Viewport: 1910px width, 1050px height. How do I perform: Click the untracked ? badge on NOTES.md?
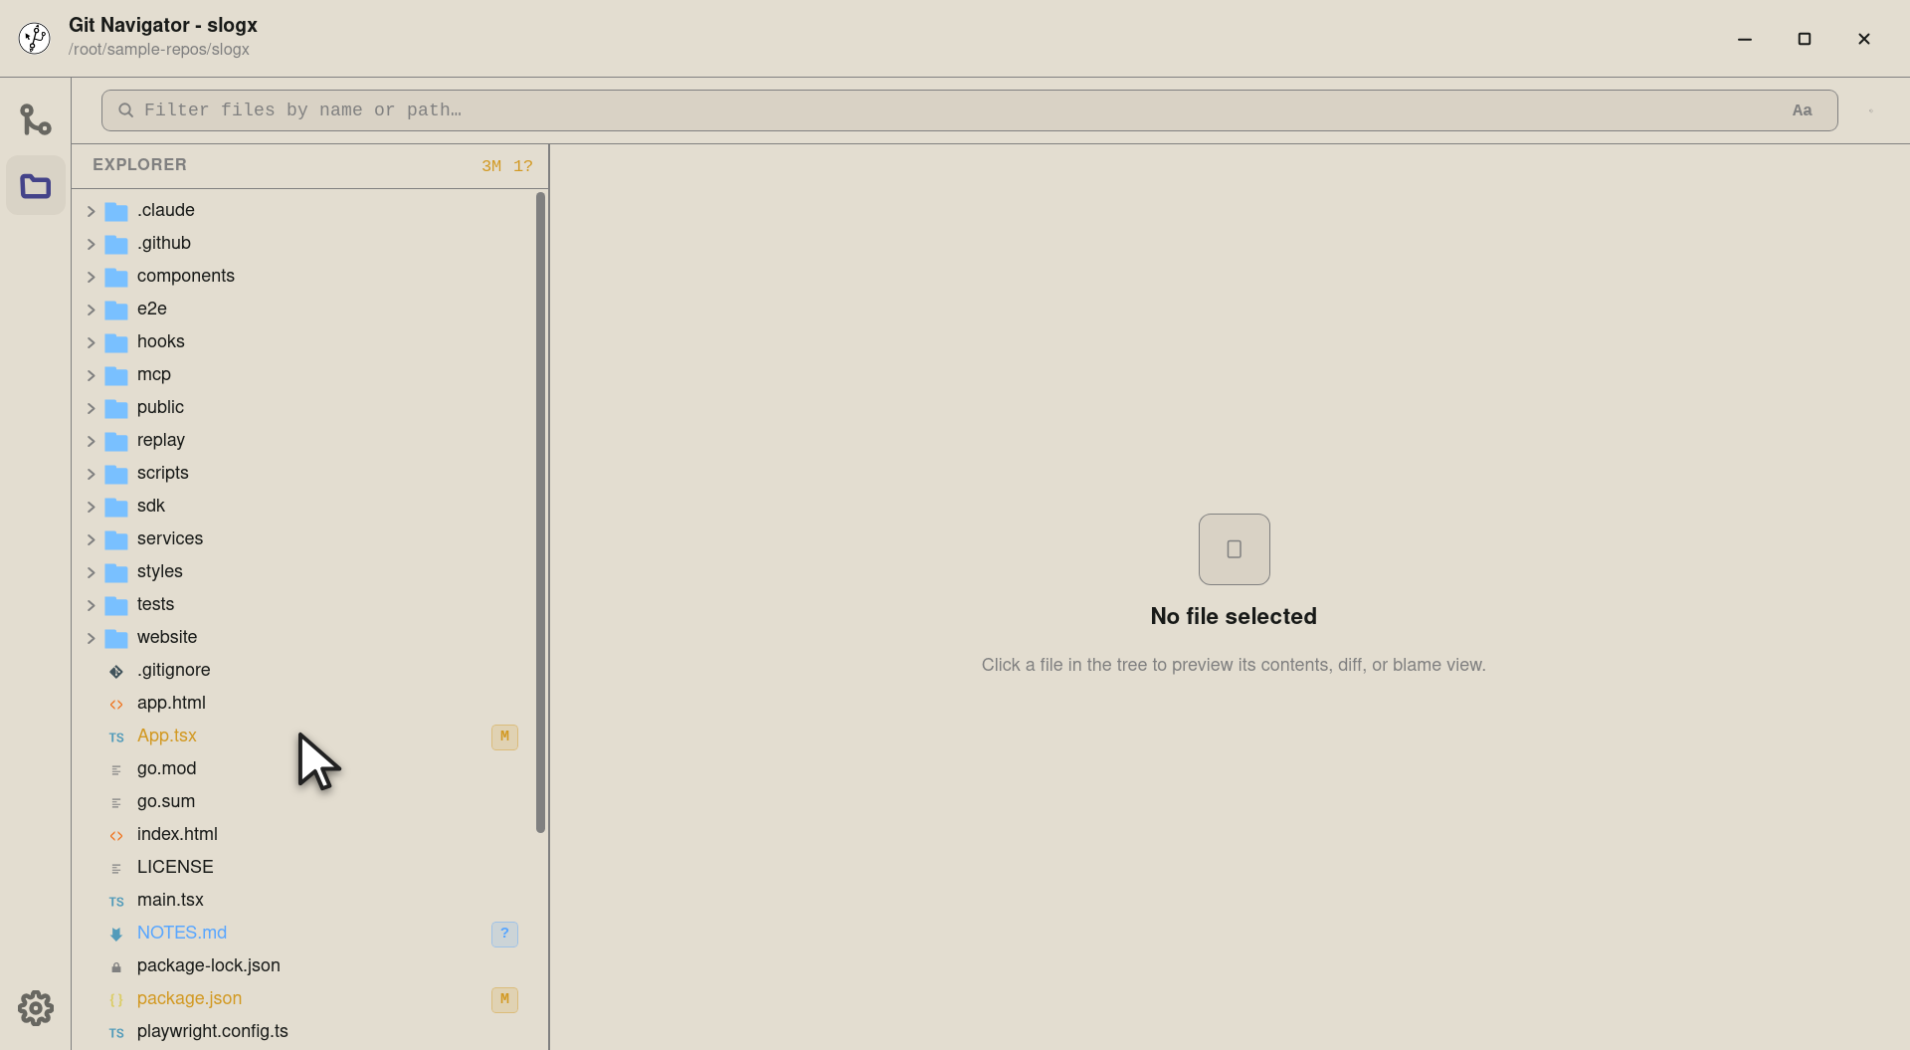504,934
